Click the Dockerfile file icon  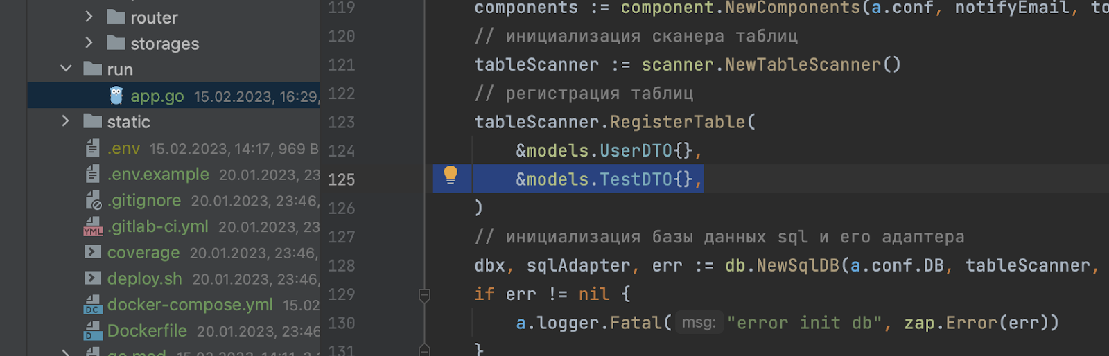(x=93, y=331)
